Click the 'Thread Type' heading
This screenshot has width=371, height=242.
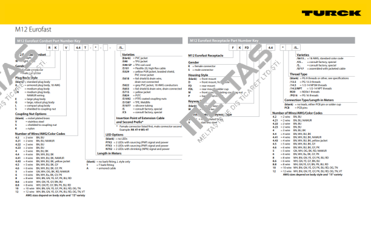click(299, 74)
